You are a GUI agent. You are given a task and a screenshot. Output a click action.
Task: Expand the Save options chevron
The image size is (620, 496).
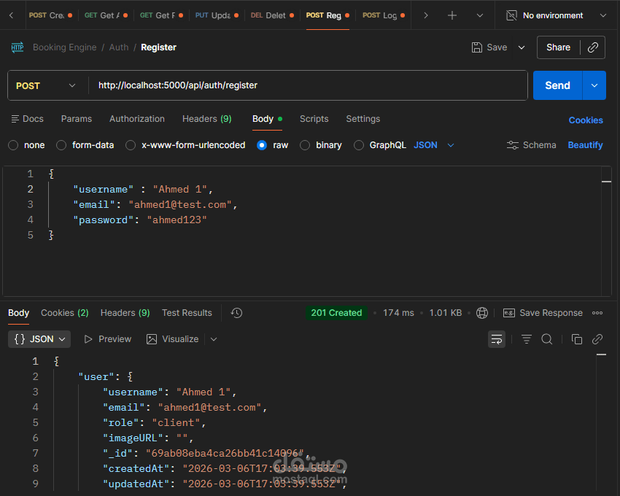click(x=522, y=47)
